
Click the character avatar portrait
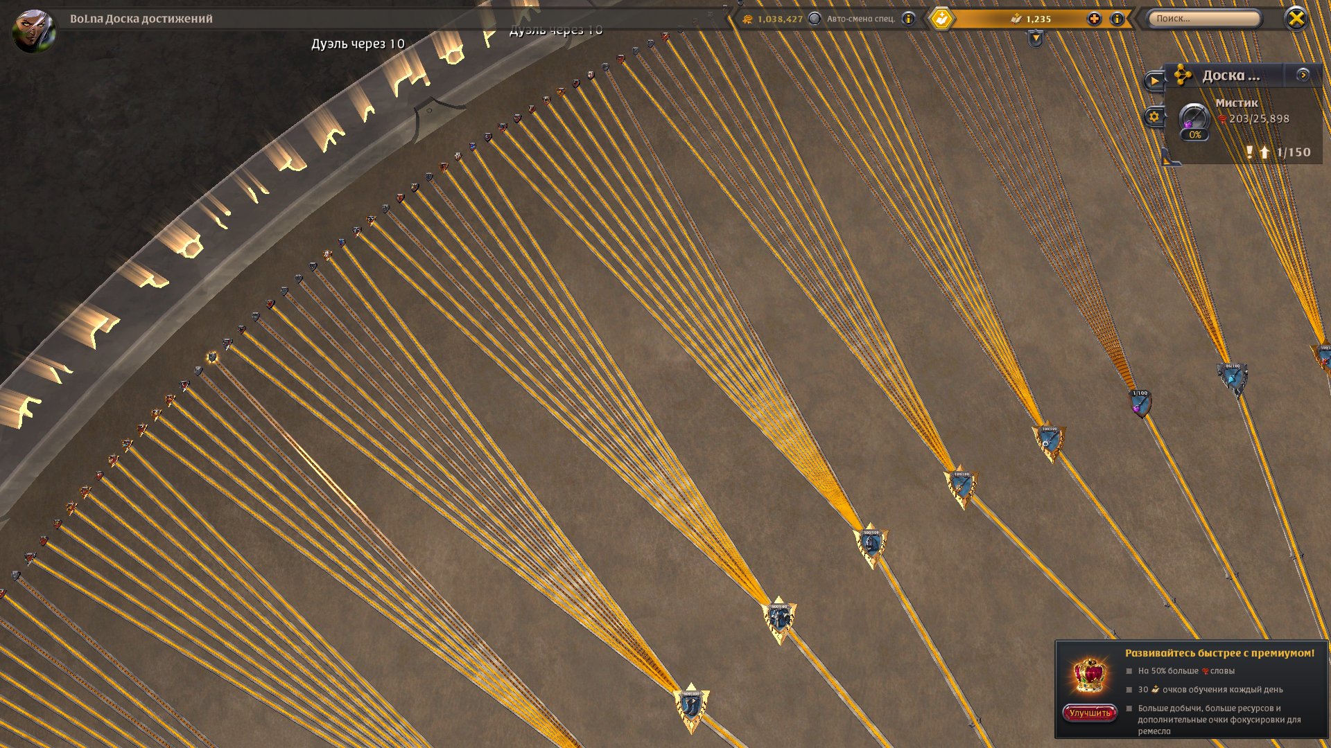[33, 30]
